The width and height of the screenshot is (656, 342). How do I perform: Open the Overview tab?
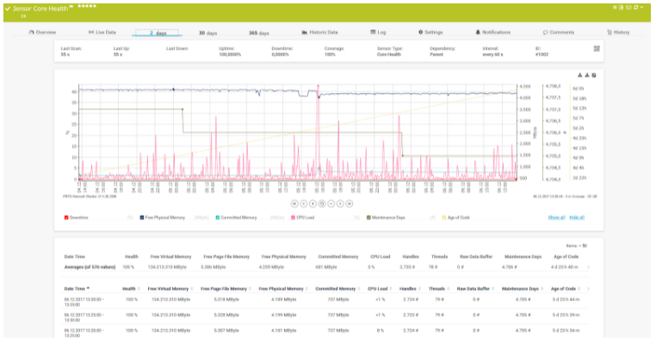pyautogui.click(x=42, y=32)
